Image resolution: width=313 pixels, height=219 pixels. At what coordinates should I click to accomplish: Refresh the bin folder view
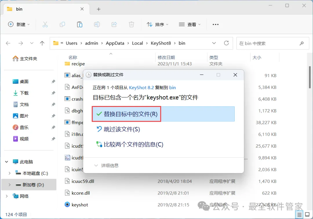point(226,43)
